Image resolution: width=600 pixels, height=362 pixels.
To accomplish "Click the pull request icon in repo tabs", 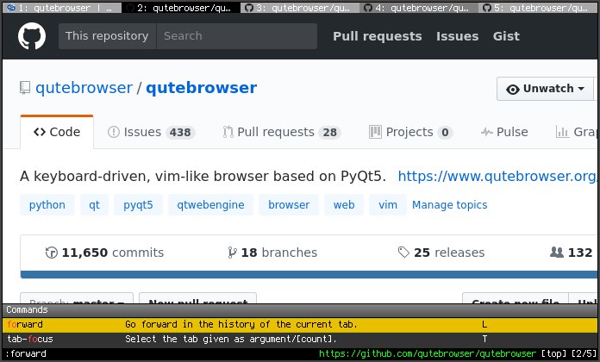I will [x=228, y=132].
